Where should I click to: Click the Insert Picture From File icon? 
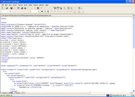coord(61,8)
